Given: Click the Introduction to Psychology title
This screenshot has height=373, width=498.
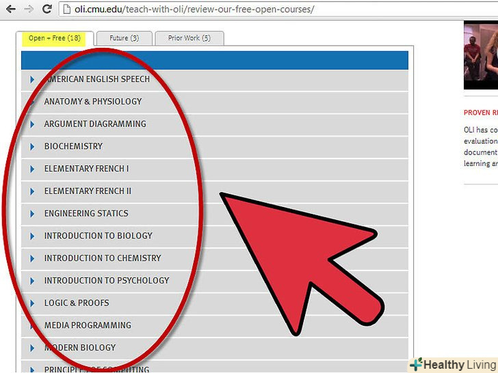Looking at the screenshot, I should pos(107,280).
